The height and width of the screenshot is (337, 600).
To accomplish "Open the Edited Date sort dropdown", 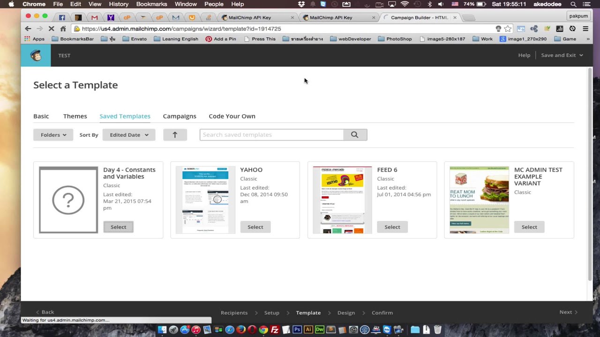I will click(x=129, y=135).
